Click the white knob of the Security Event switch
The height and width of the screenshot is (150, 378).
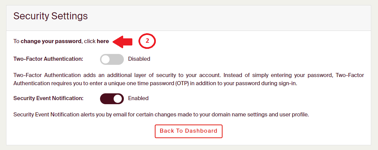[x=118, y=98]
